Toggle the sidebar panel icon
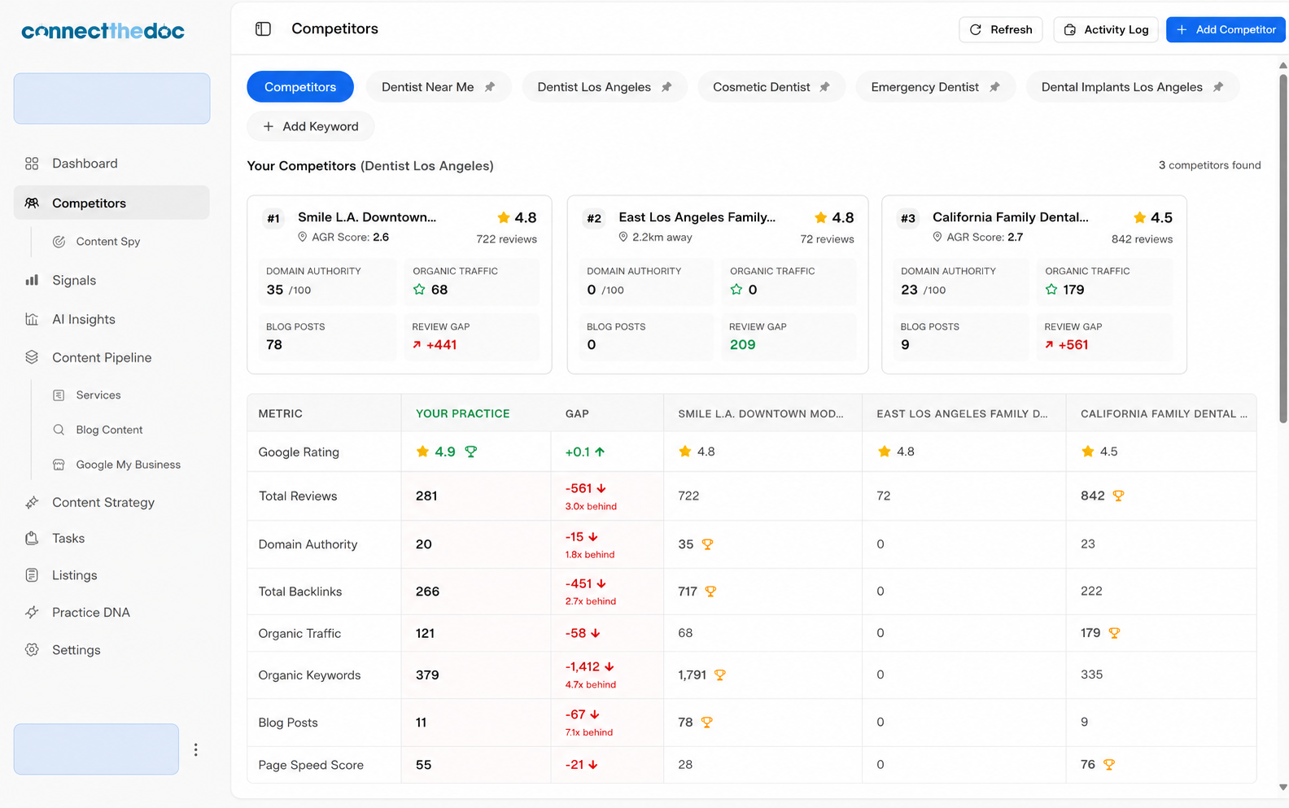Screen dimensions: 1289x808 click(x=263, y=29)
